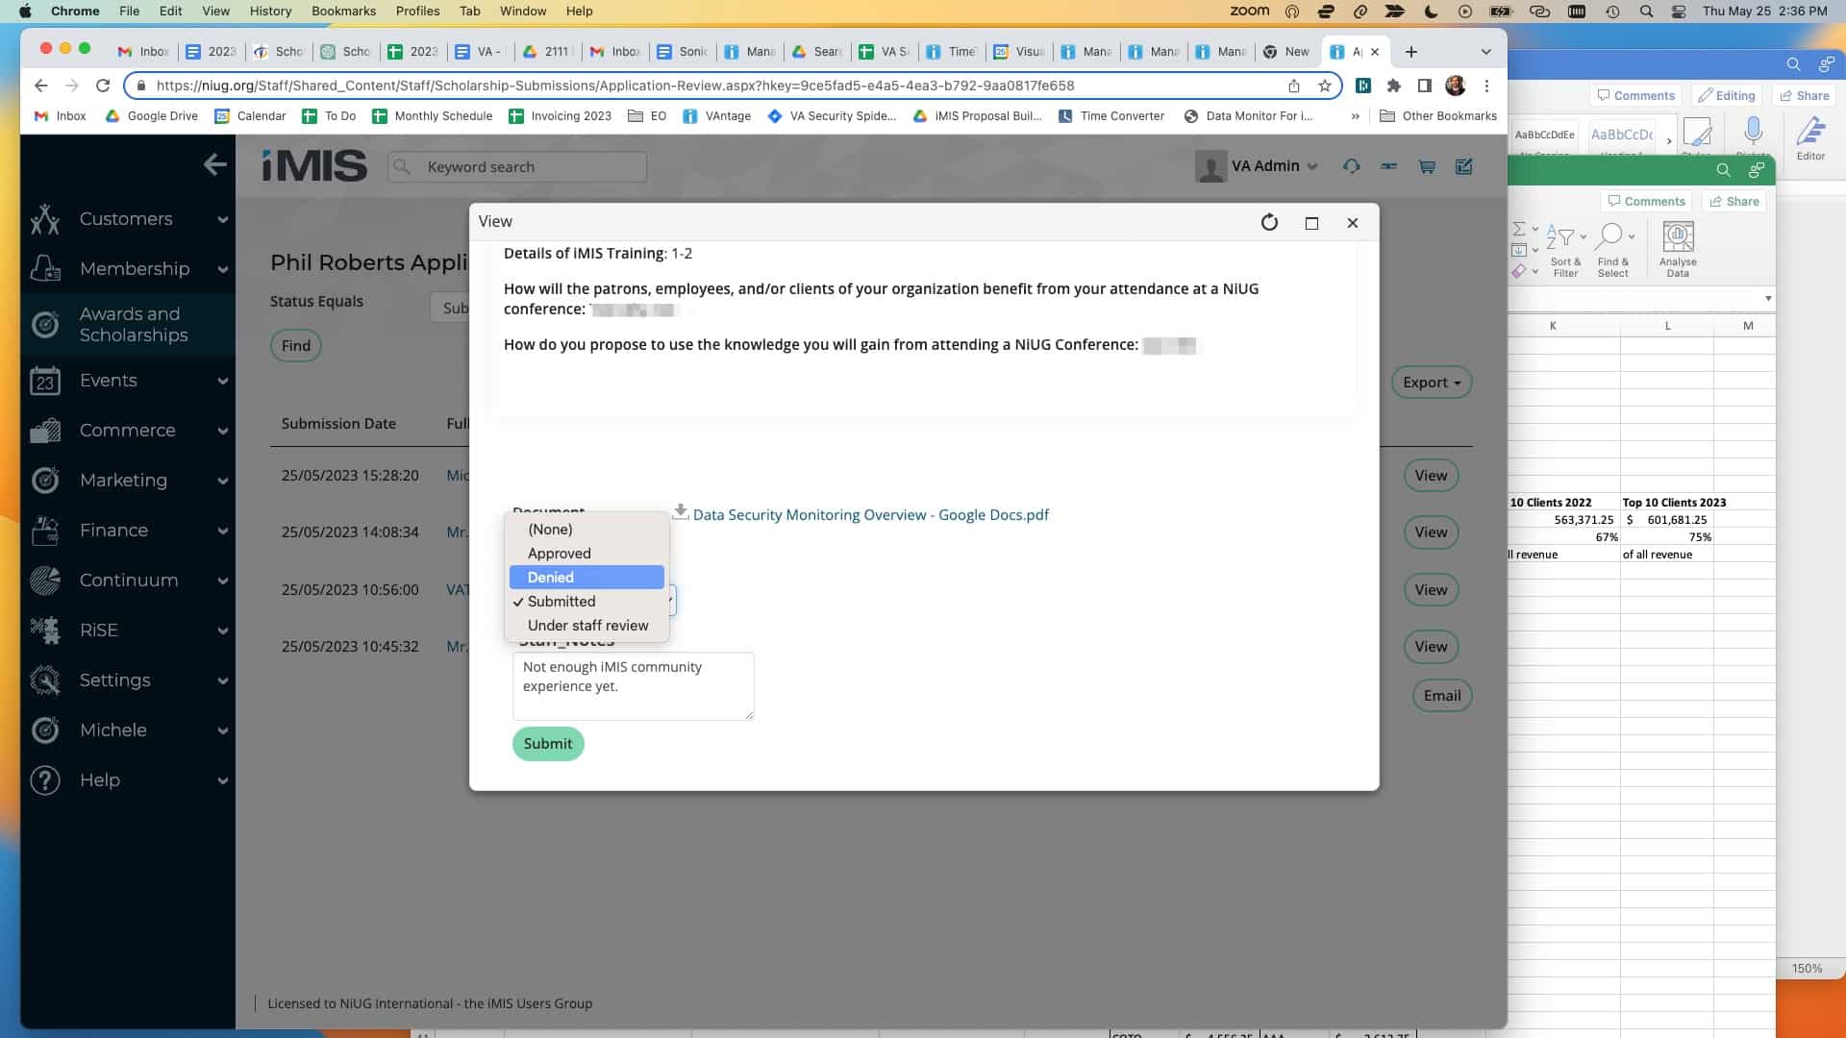The width and height of the screenshot is (1846, 1038).
Task: Open the Export dropdown button
Action: click(1431, 383)
